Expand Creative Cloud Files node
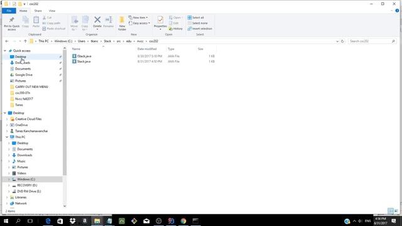Viewport: 402px width, 226px height. pos(7,119)
